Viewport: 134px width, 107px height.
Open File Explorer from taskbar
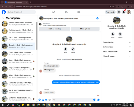pyautogui.click(x=28, y=105)
